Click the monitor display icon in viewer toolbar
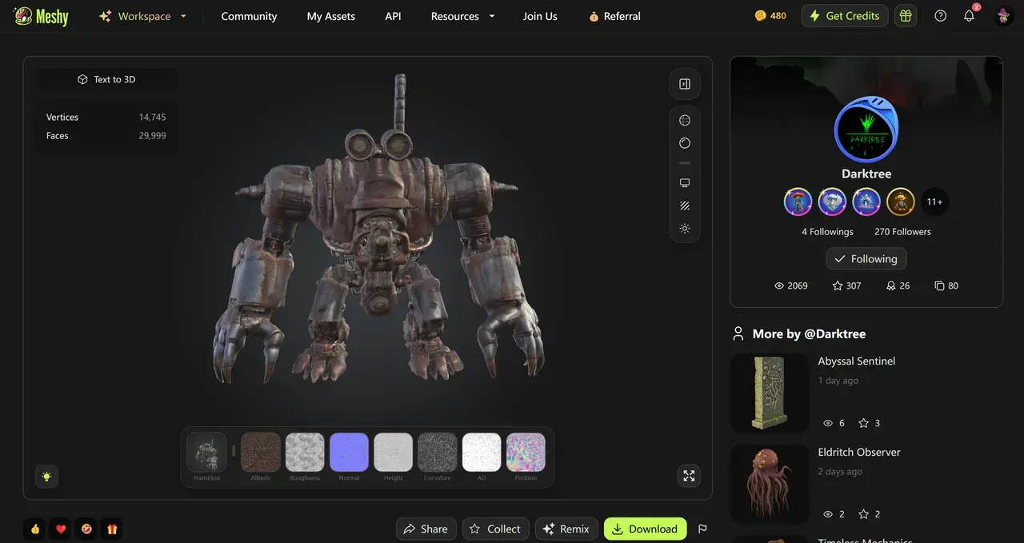 pyautogui.click(x=685, y=183)
